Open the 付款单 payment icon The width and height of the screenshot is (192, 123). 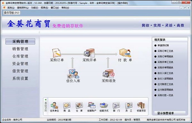click(125, 53)
